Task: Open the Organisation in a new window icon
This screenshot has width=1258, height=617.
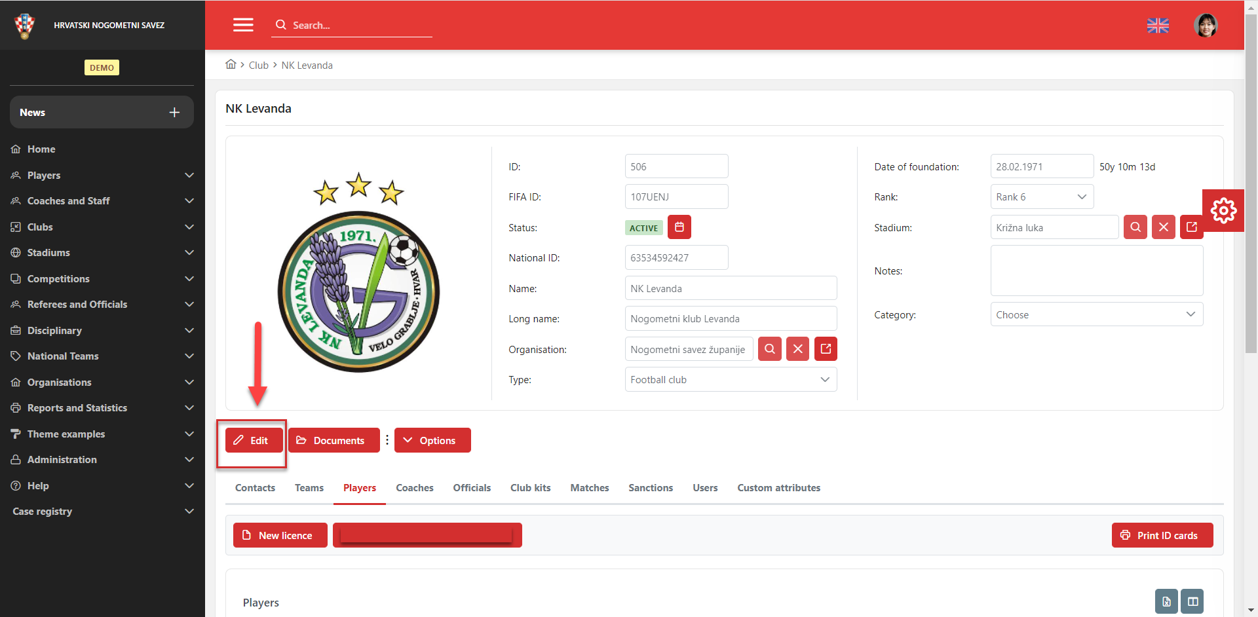Action: [x=826, y=349]
